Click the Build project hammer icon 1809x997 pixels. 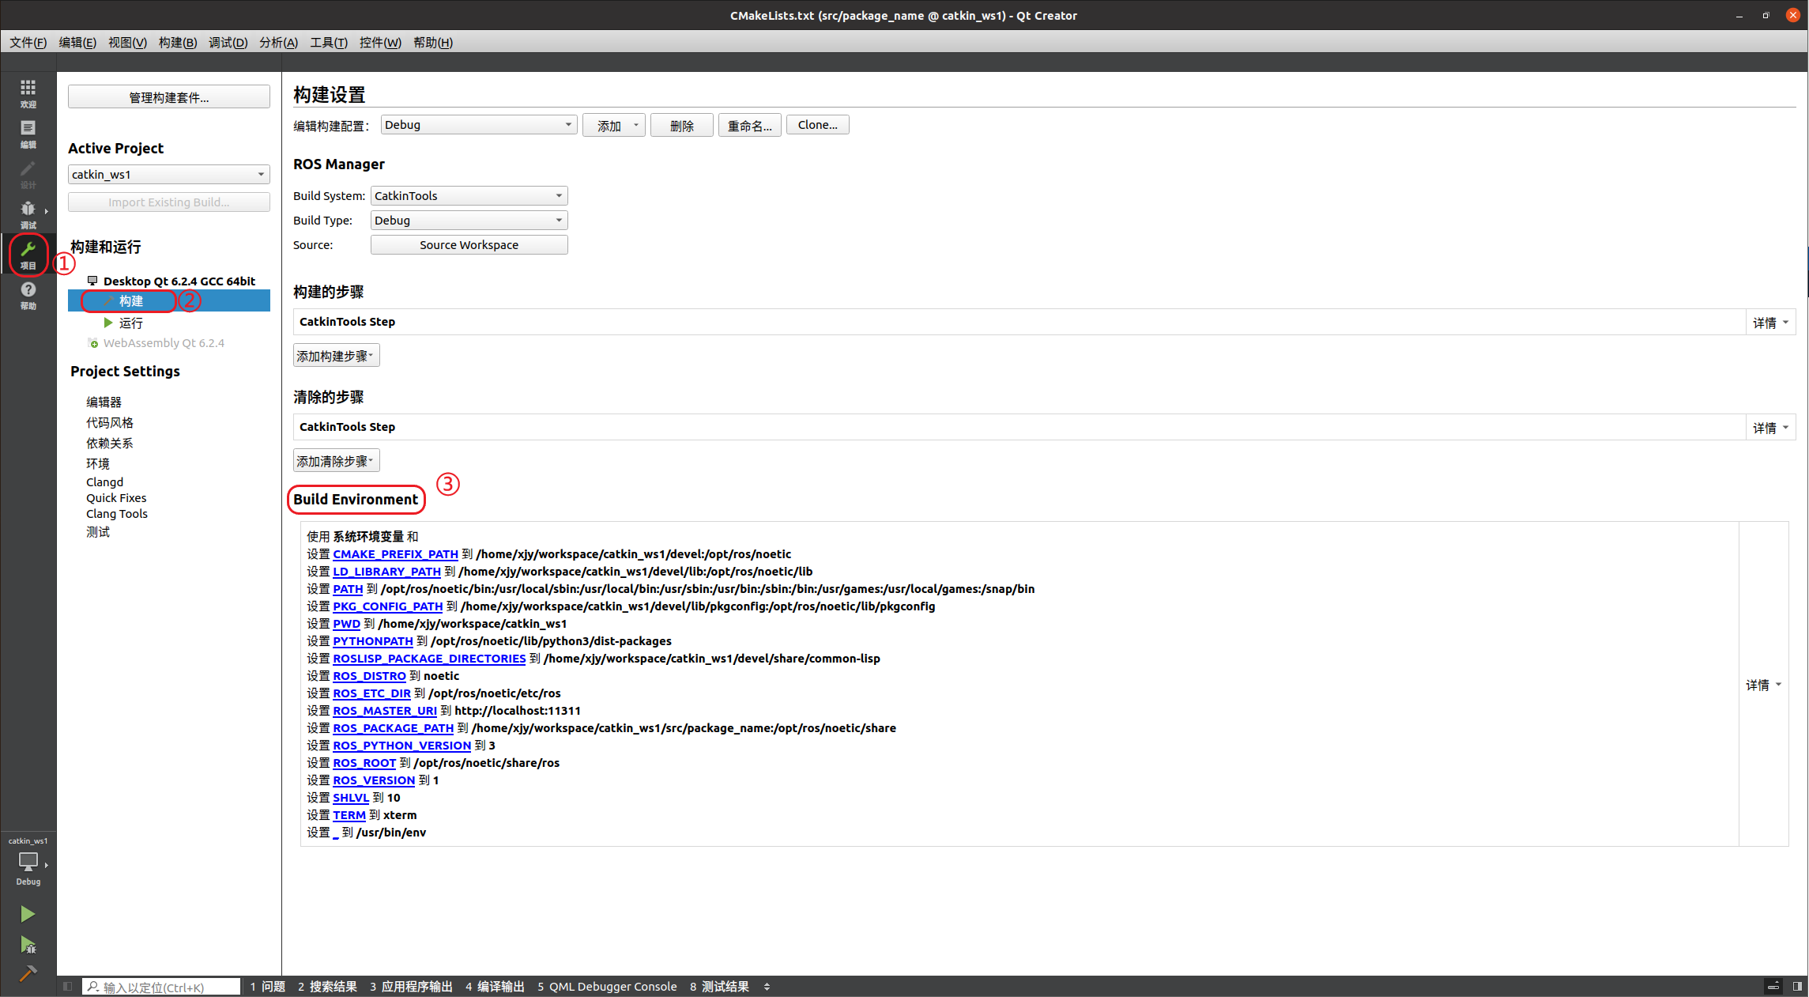[x=28, y=973]
